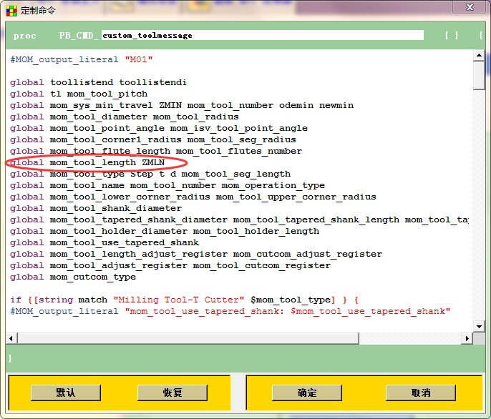Viewport: 491px width, 419px height.
Task: Click line 'global mom_tool_diameter mom_tool_radius'
Action: point(125,117)
